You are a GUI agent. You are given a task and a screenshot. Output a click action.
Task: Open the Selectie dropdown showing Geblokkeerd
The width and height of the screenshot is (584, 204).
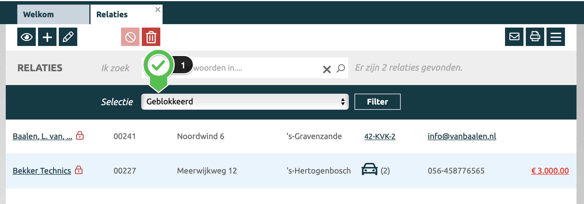245,102
